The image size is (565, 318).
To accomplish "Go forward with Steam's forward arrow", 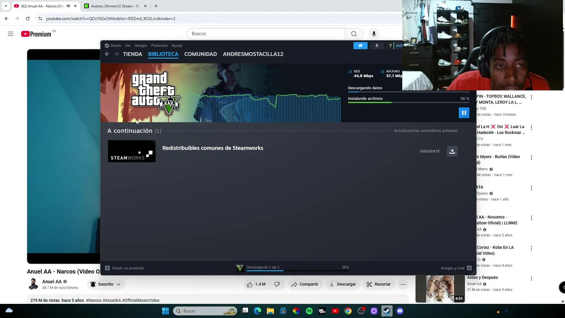I will (x=117, y=54).
